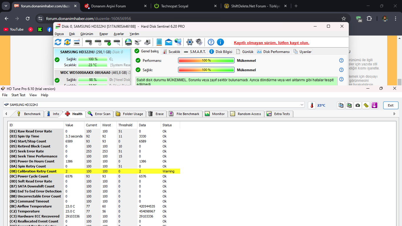This screenshot has width=402, height=226.
Task: Open the Dosya menu in Hard Disk Sentinel
Action: pos(59,34)
